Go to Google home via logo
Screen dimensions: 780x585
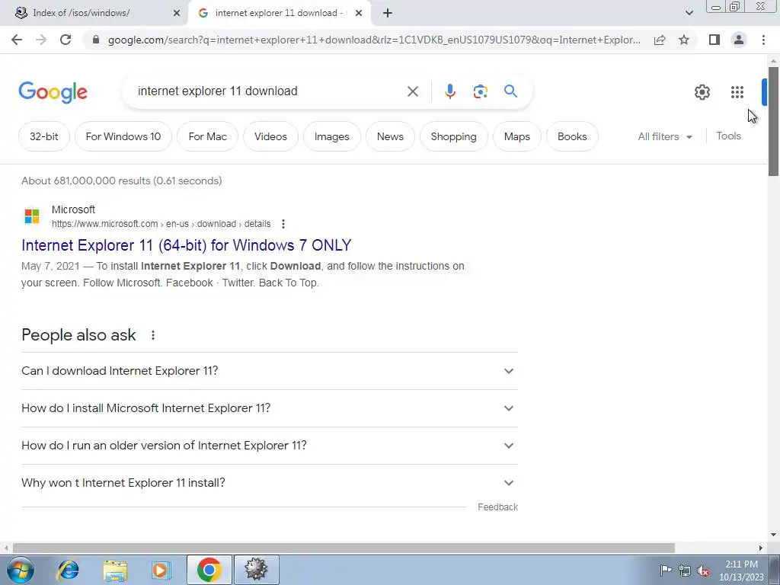(53, 92)
